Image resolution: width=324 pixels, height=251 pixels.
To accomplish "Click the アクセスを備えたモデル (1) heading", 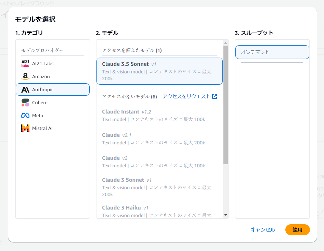I will point(132,50).
